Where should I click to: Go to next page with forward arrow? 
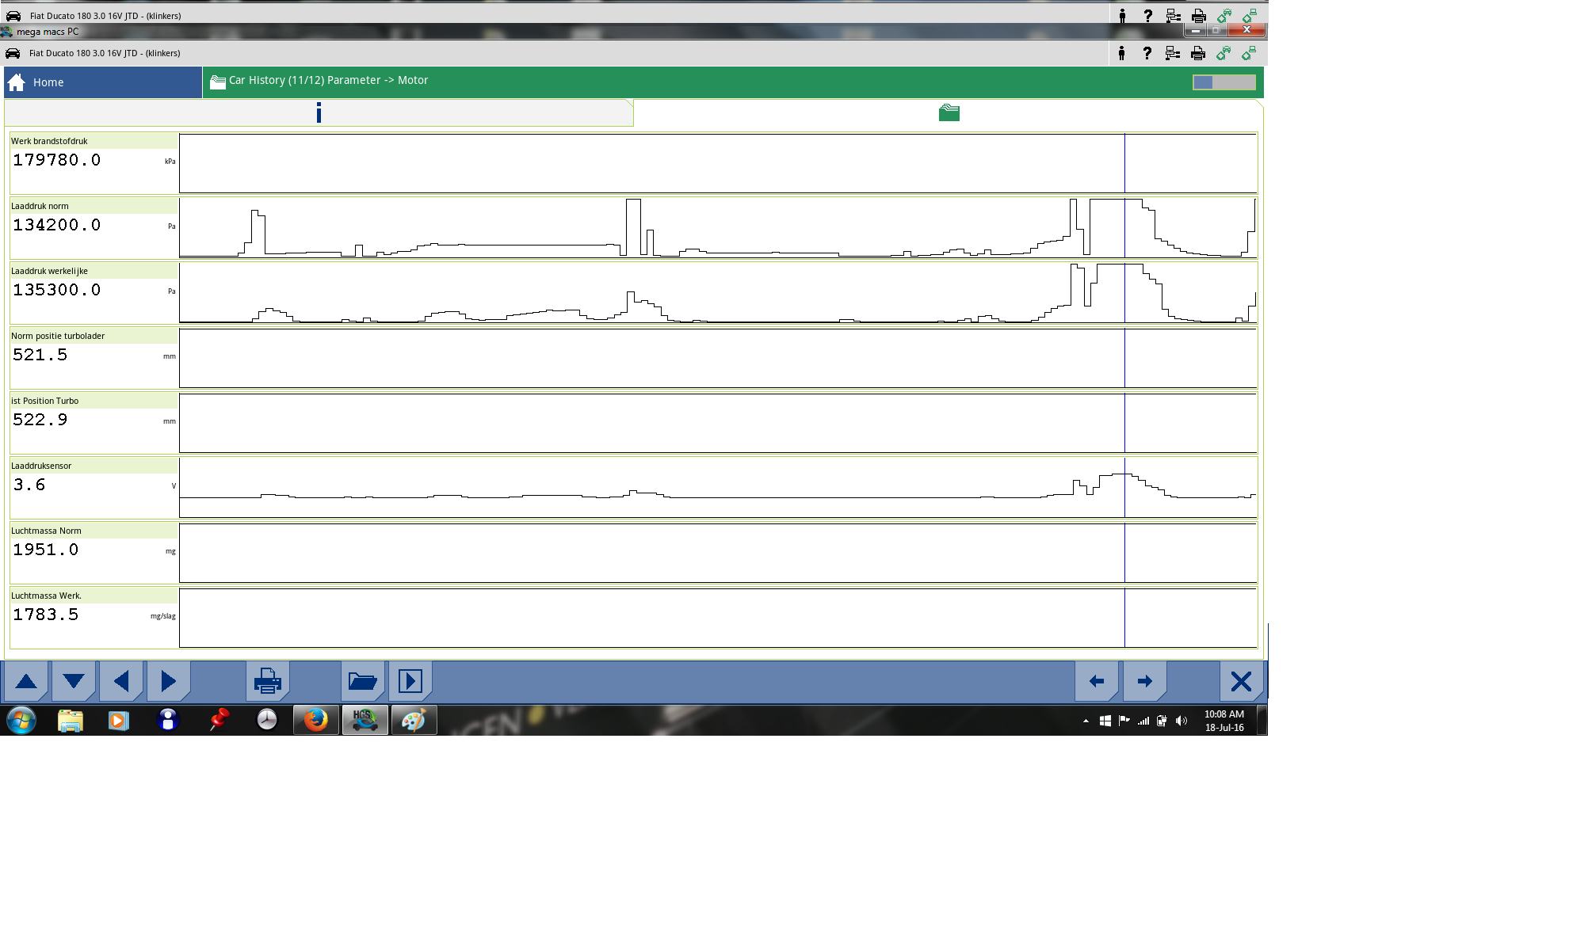pos(1144,681)
